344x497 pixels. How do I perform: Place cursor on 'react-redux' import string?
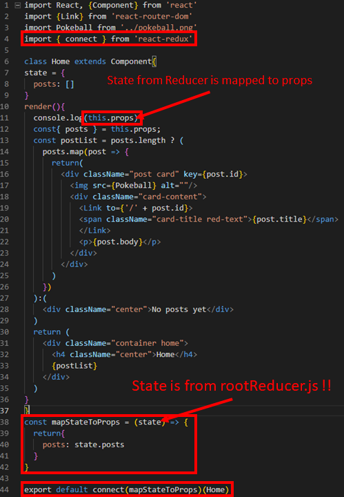pos(163,39)
